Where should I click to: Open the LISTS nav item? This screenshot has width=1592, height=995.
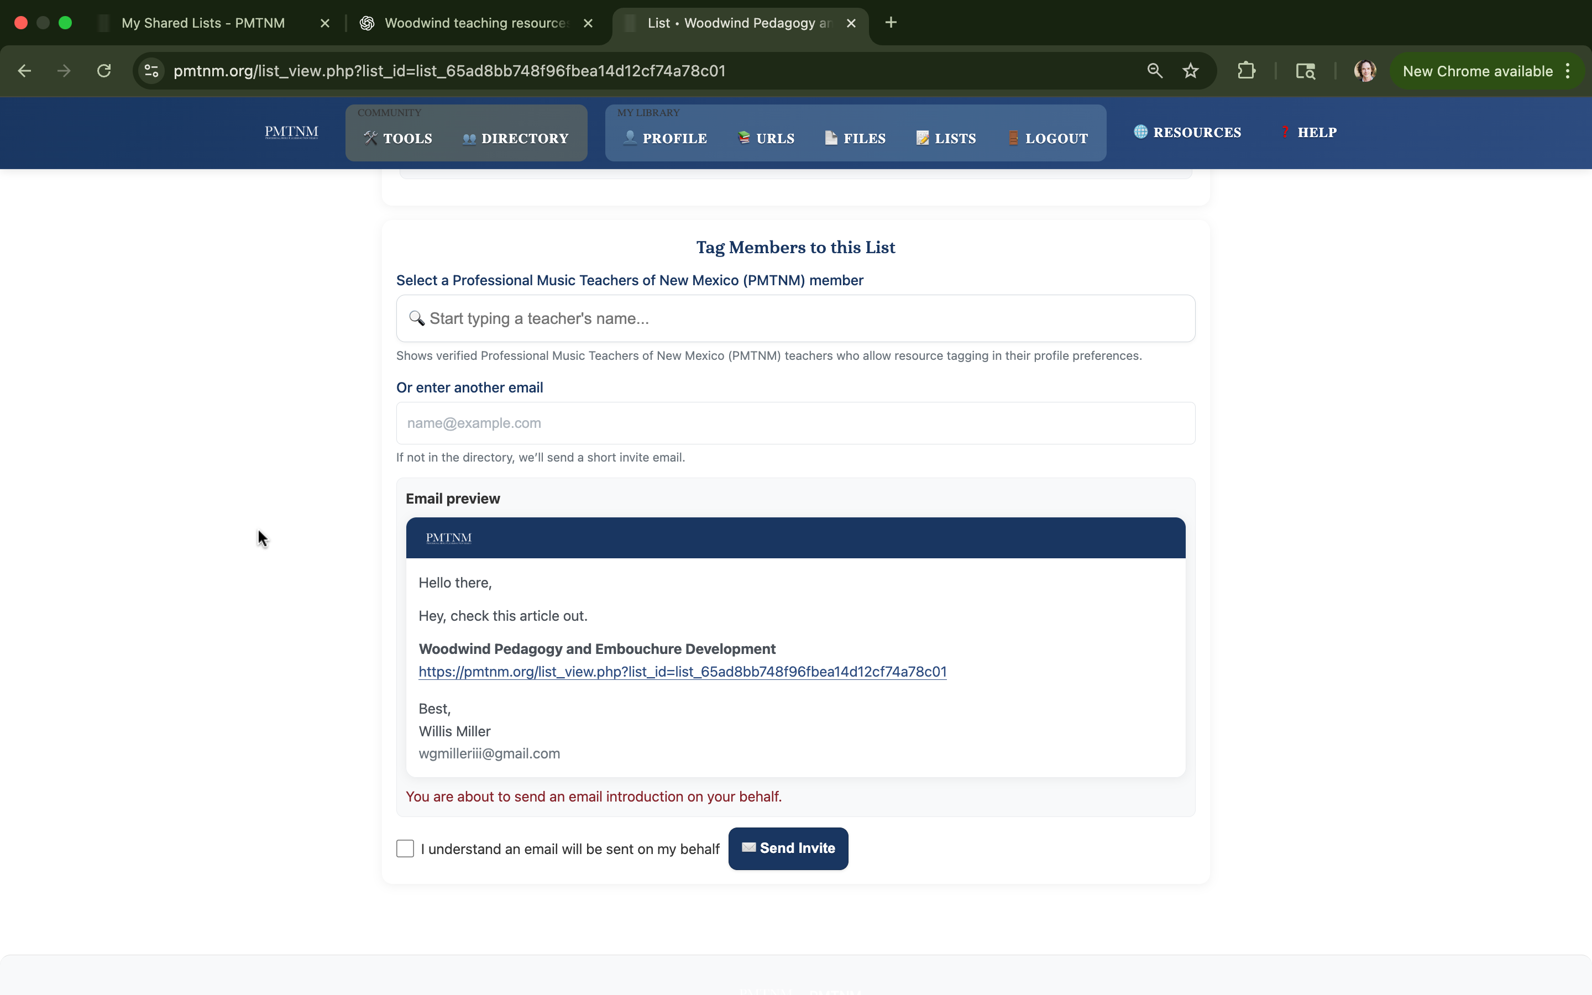tap(946, 138)
